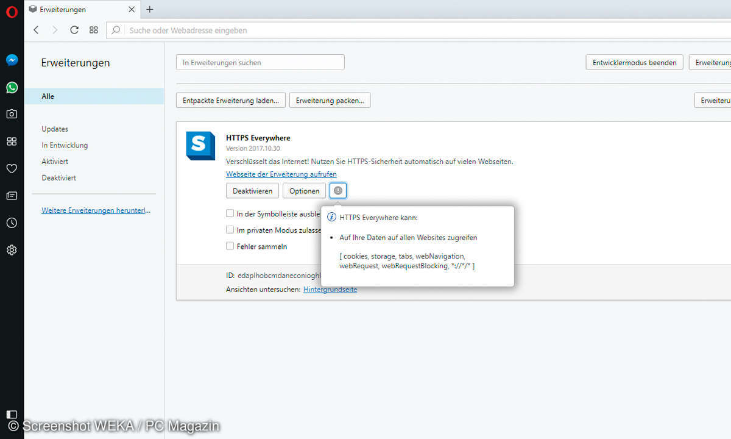The image size is (731, 439).
Task: Reload the current page
Action: tap(74, 30)
